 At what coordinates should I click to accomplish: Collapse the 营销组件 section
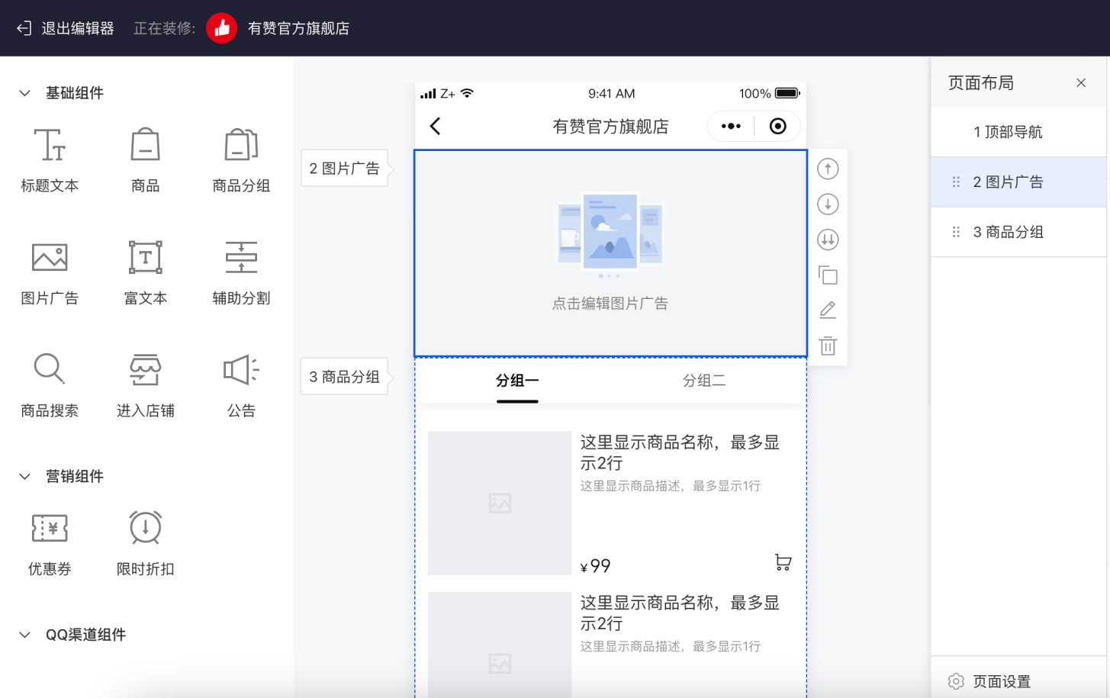(24, 477)
